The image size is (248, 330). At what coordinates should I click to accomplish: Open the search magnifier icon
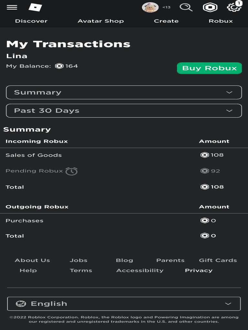[186, 7]
